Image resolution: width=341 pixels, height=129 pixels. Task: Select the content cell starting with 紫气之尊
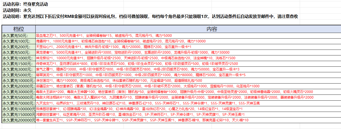[138, 69]
